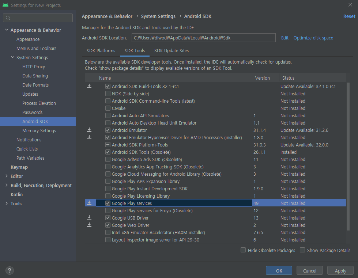Open Updates settings in sidebar
This screenshot has width=358, height=278.
coord(30,94)
